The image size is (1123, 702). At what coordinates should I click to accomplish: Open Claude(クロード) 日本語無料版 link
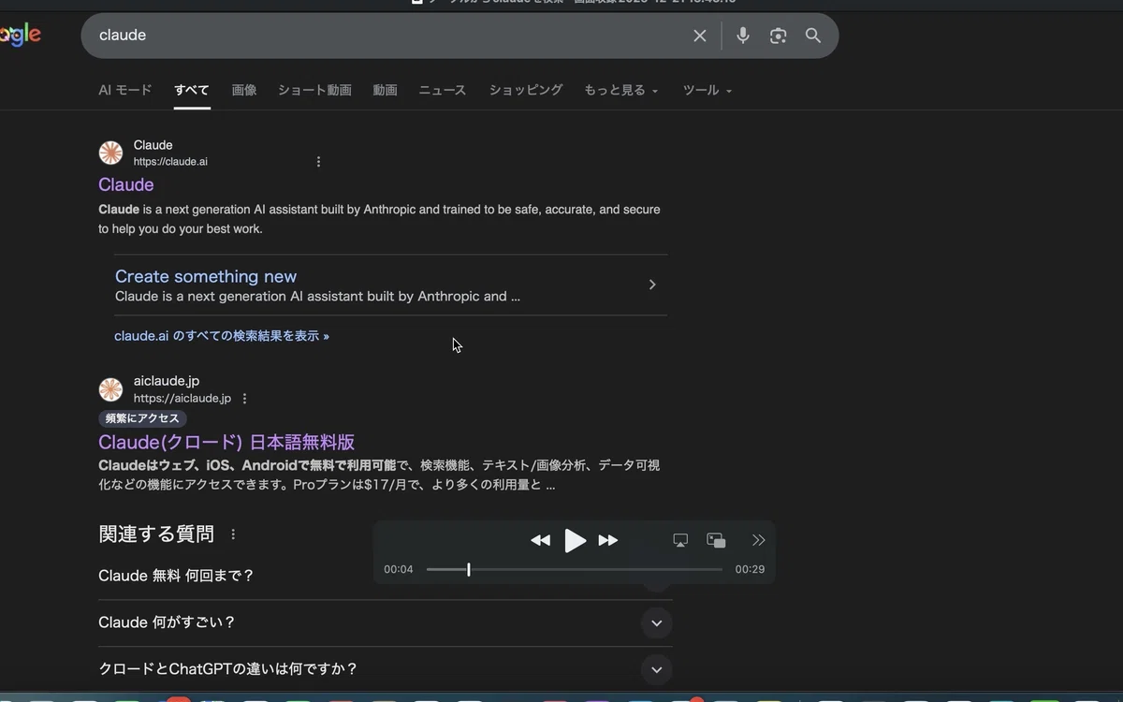point(226,443)
